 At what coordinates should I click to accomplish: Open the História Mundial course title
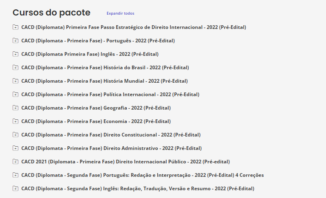(x=104, y=81)
